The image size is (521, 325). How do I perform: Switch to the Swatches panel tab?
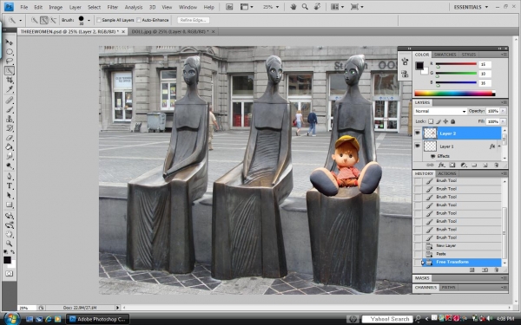point(445,55)
